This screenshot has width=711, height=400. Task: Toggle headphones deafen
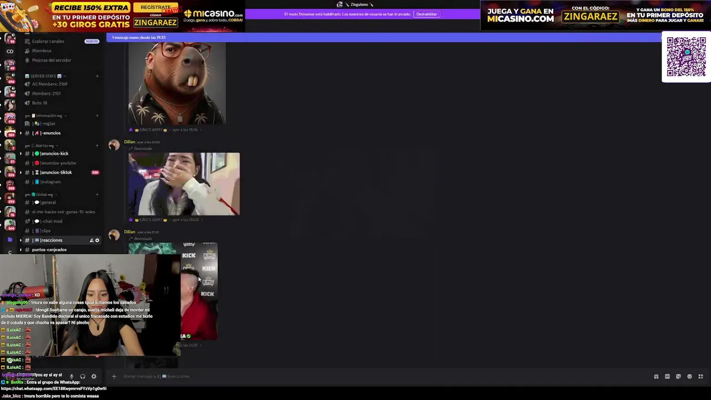tap(82, 377)
